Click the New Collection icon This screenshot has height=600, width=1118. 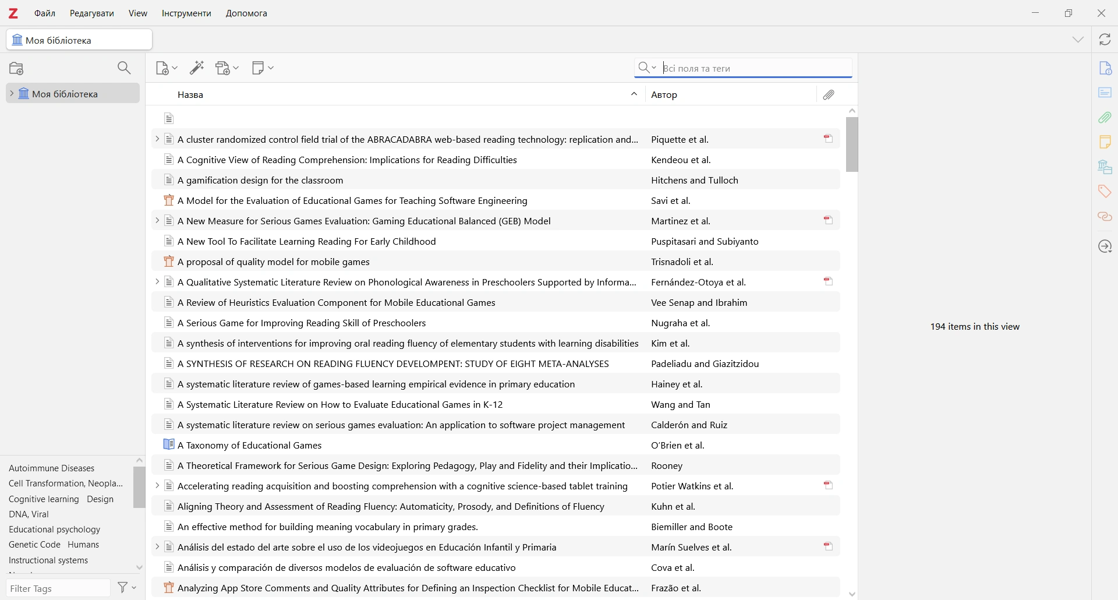point(17,69)
